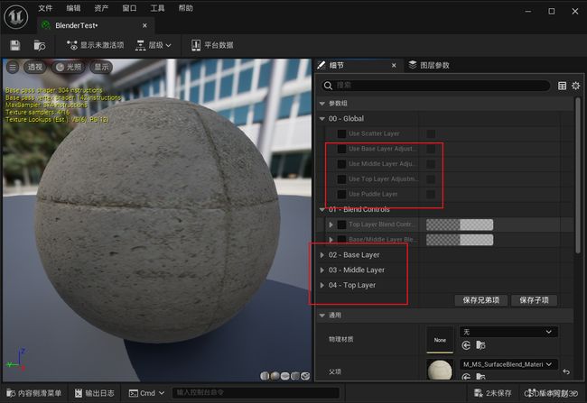Open the 工具 menu
Image resolution: width=587 pixels, height=403 pixels.
[157, 8]
